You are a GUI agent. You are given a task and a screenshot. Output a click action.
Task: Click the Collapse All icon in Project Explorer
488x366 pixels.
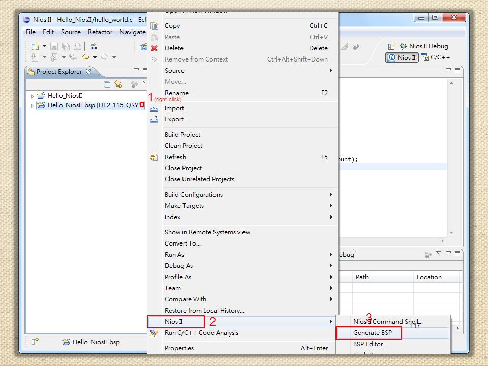point(107,85)
